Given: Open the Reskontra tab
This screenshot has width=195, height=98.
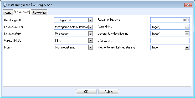Looking at the screenshot, I should click(39, 12).
